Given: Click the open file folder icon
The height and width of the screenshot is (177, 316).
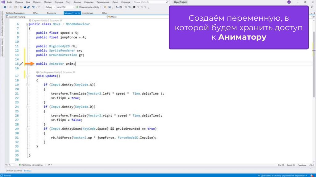Looking at the screenshot, I should point(21,7).
